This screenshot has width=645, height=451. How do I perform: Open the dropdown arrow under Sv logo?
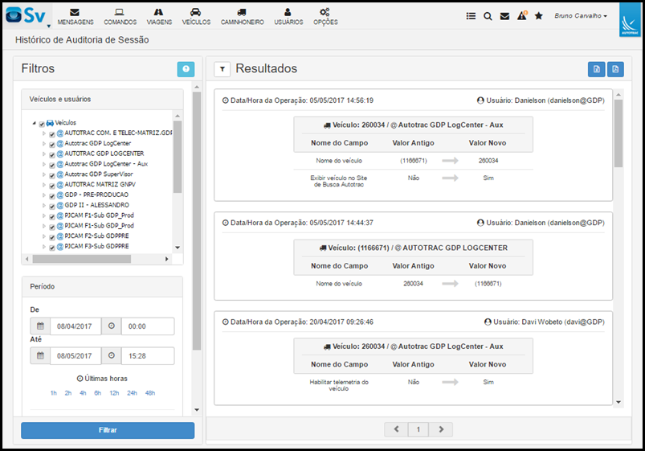[x=48, y=26]
